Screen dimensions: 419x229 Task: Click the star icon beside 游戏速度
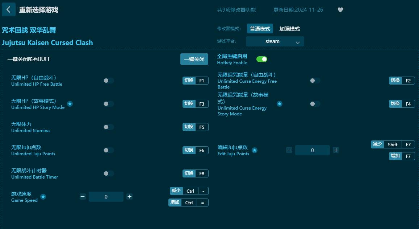coord(43,197)
